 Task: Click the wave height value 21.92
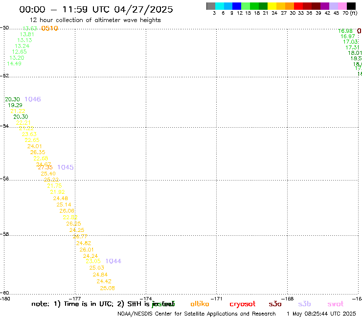[x=57, y=192]
